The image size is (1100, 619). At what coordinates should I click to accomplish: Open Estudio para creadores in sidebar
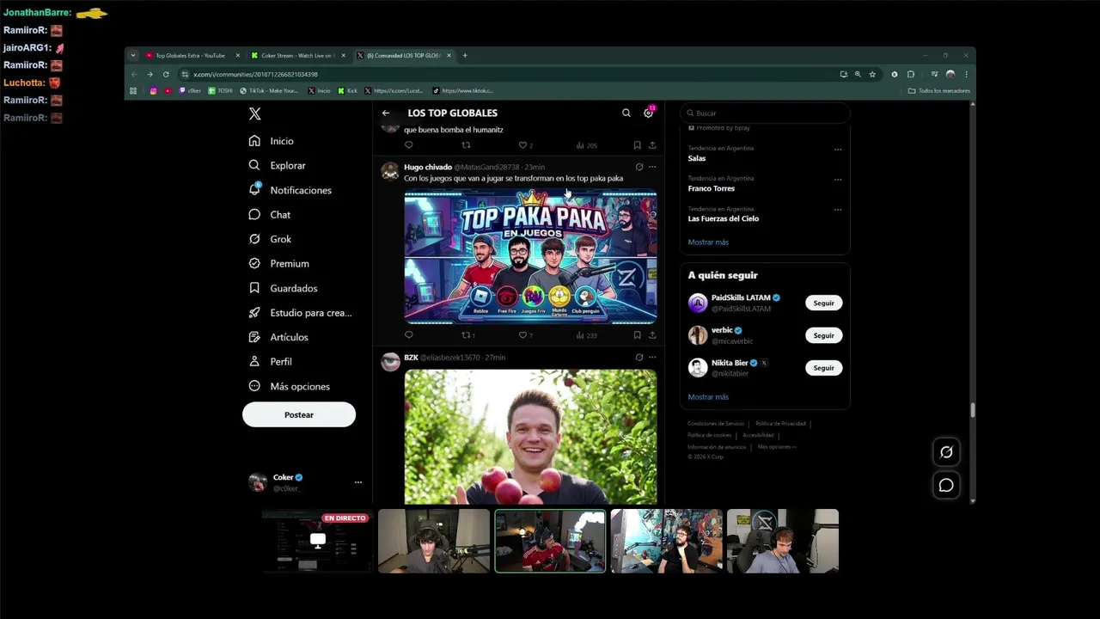pos(300,313)
